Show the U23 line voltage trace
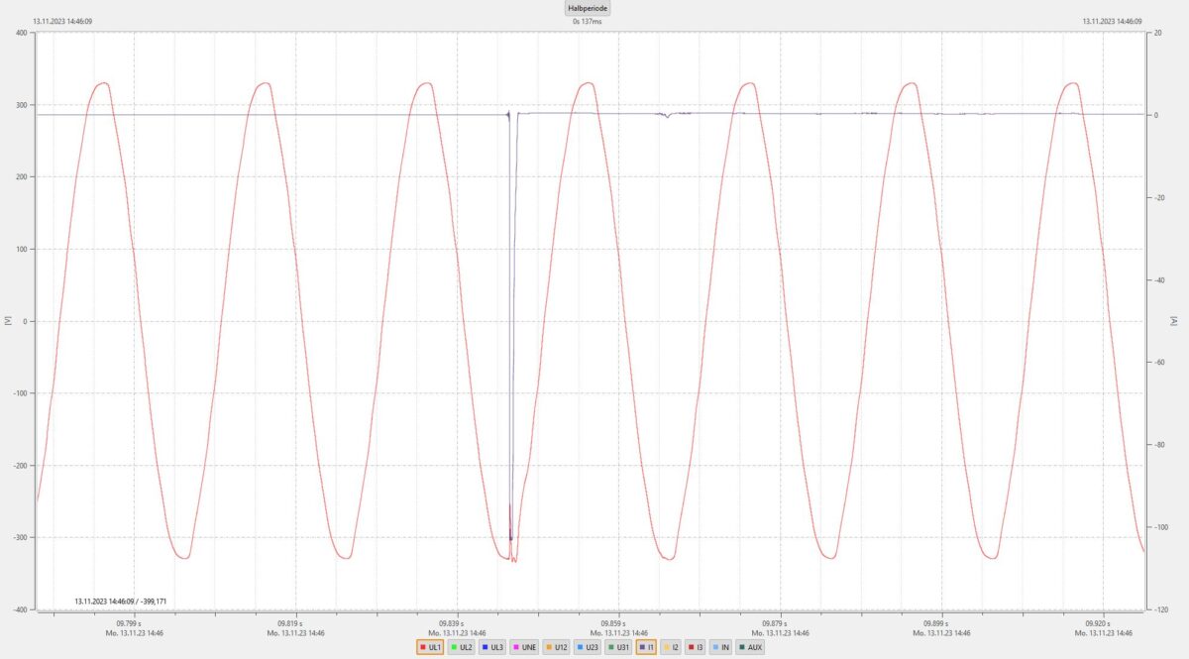 (588, 647)
